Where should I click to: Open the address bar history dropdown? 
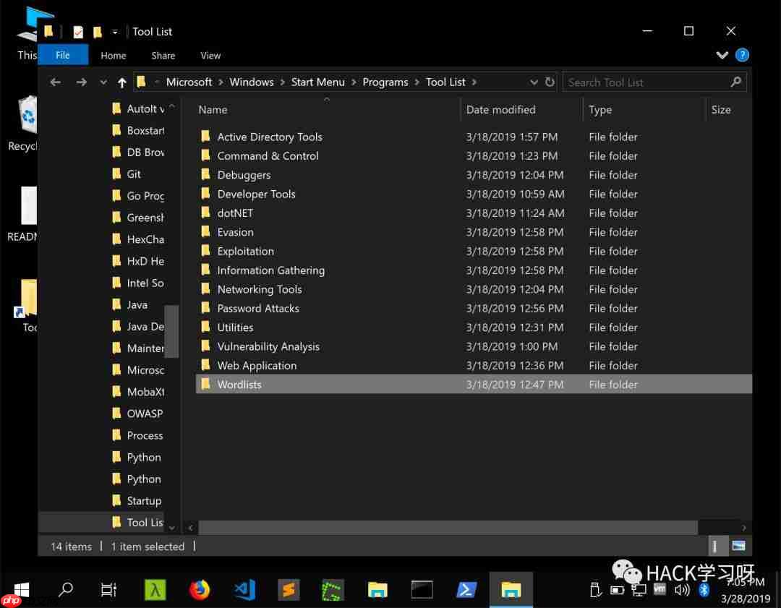click(534, 82)
